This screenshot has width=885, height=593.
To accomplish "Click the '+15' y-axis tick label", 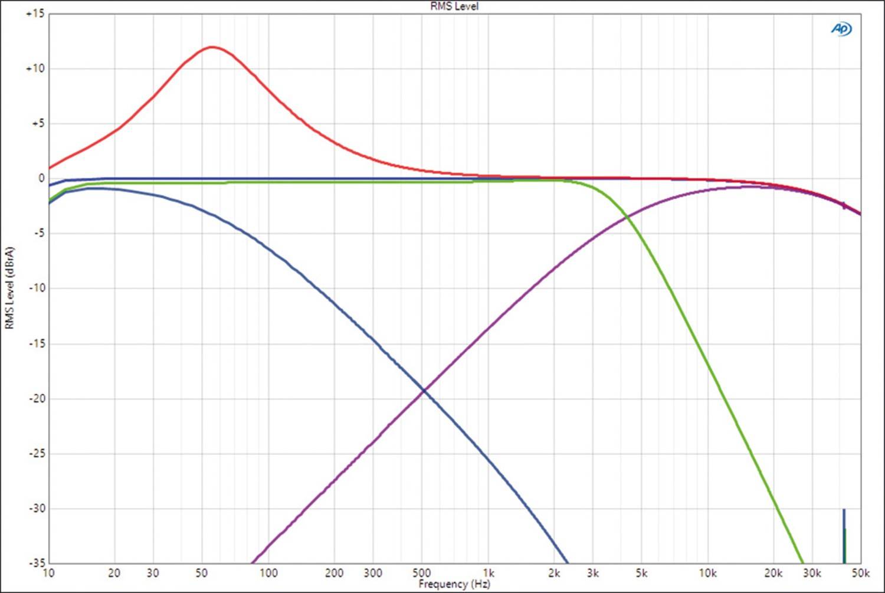I will [x=35, y=14].
